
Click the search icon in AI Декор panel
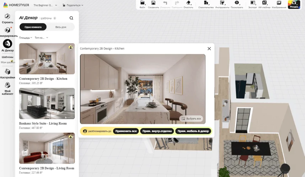71,18
